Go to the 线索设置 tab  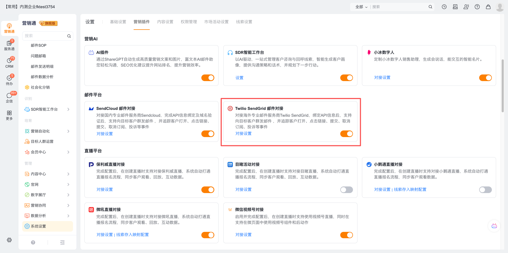click(244, 22)
